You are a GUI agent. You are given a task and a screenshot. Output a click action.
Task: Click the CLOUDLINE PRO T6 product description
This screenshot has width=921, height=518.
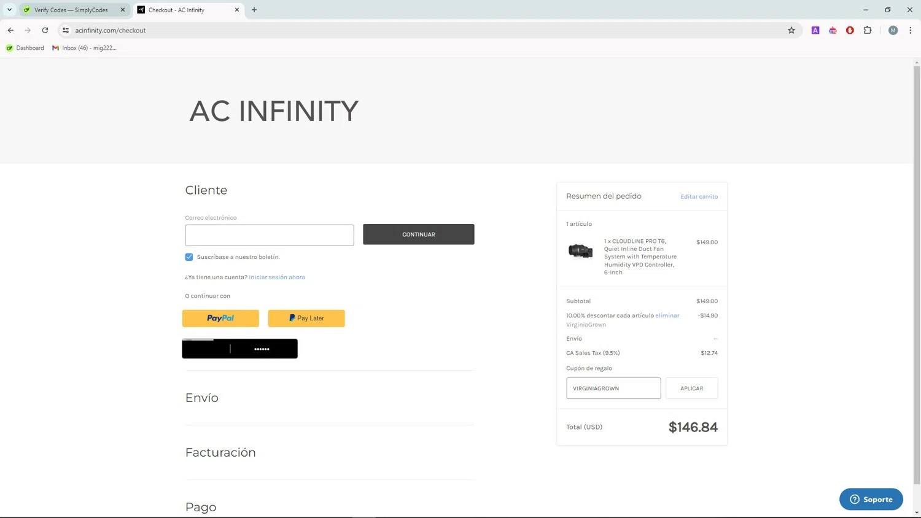click(640, 257)
